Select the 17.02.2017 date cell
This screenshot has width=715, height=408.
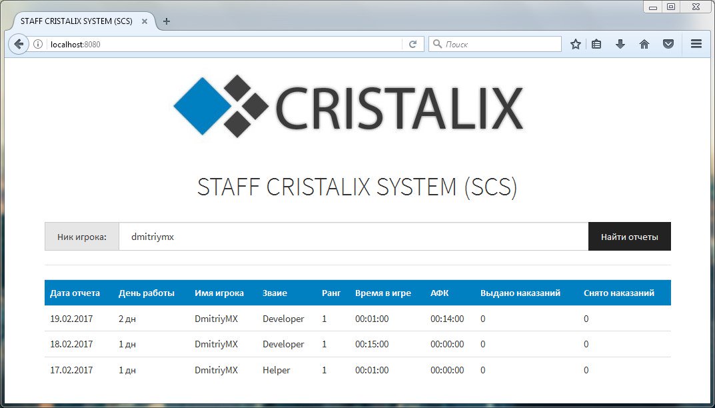[71, 370]
